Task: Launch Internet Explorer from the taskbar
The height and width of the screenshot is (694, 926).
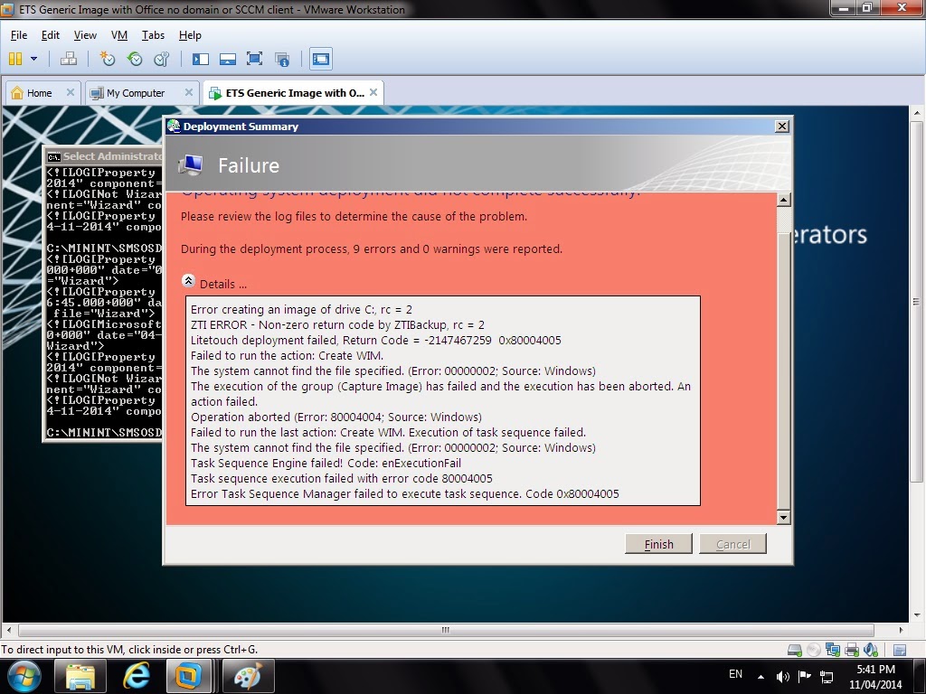Action: pyautogui.click(x=136, y=676)
